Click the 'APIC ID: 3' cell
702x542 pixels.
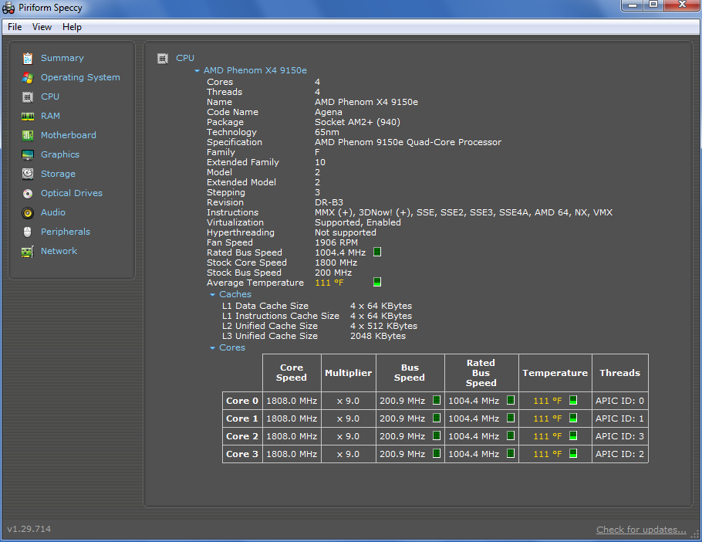tap(619, 436)
